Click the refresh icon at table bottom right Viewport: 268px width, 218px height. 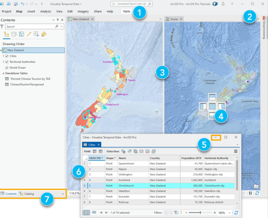pos(236,212)
